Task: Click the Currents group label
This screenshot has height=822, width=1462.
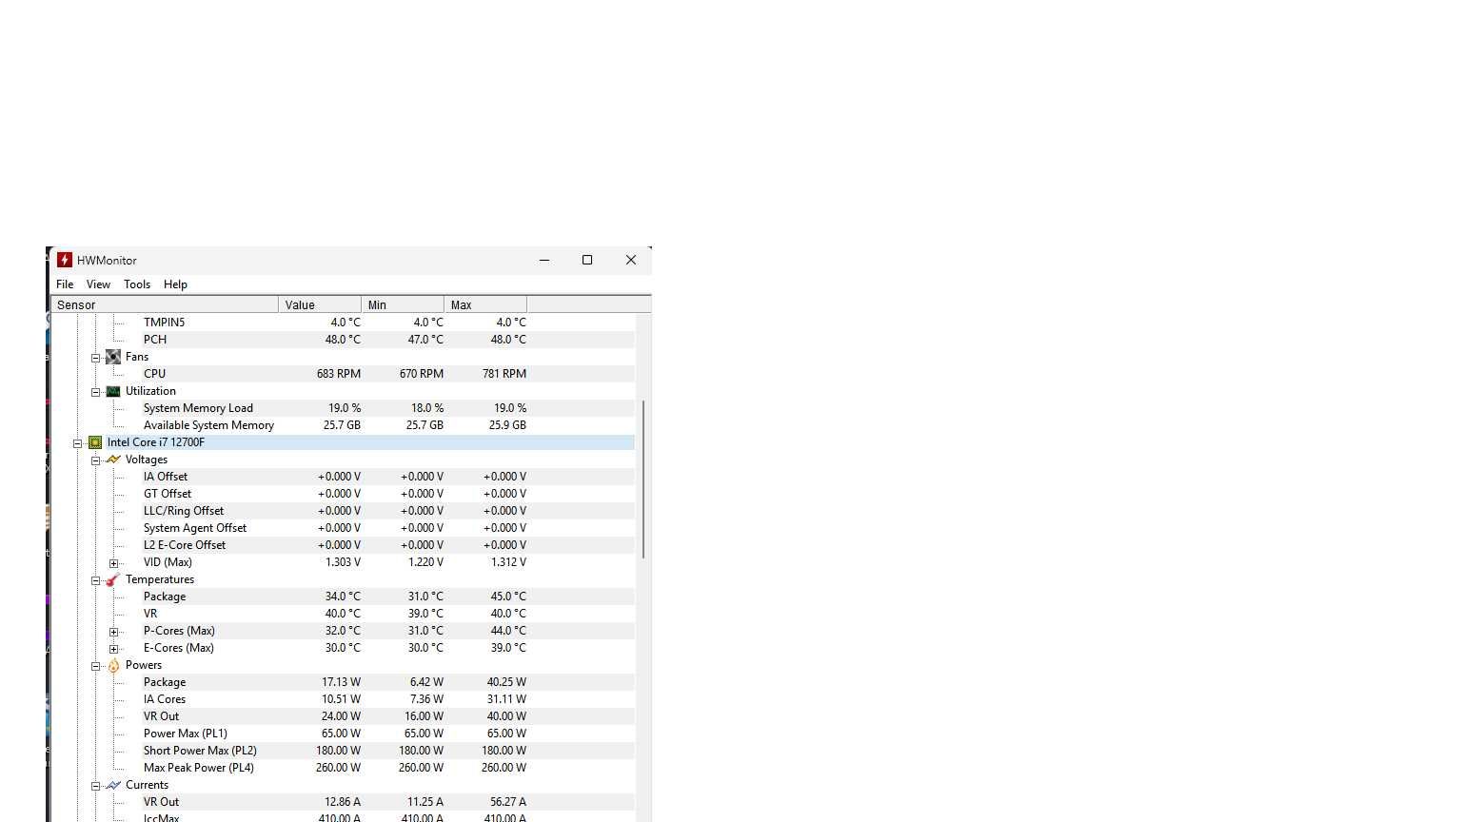Action: click(147, 785)
